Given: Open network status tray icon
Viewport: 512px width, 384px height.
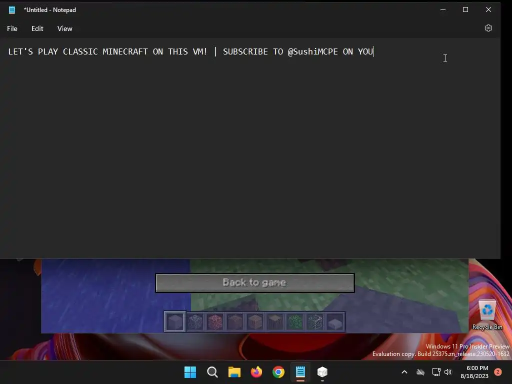Looking at the screenshot, I should (436, 372).
